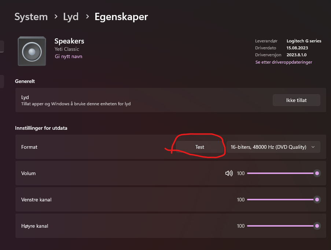Click the Venstre kanal slider handle
Viewport: 331px width, 250px height.
pyautogui.click(x=317, y=200)
